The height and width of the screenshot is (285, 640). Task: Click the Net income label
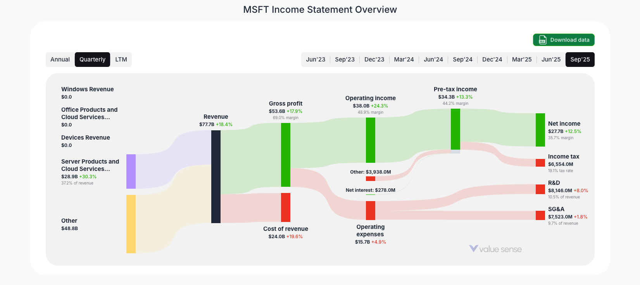pos(564,124)
